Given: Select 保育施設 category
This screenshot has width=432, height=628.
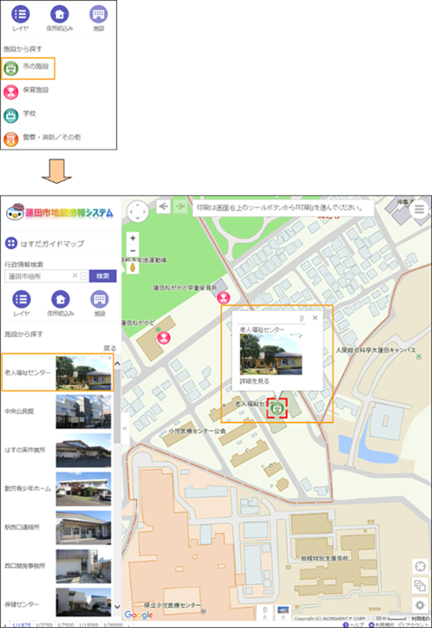Looking at the screenshot, I should (x=26, y=91).
